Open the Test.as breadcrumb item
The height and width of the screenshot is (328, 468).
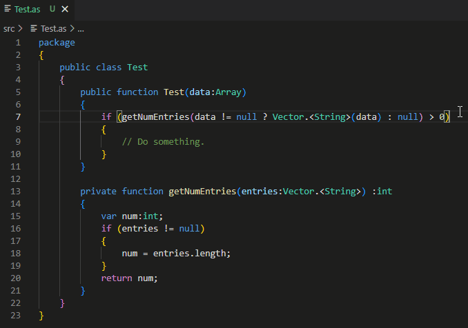tap(53, 29)
